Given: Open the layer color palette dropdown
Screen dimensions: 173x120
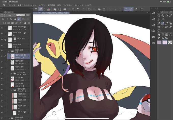Looking at the screenshot, I should [x=3, y=15].
